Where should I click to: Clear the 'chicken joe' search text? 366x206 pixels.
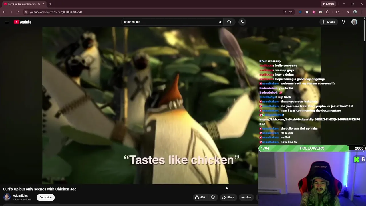pos(220,22)
